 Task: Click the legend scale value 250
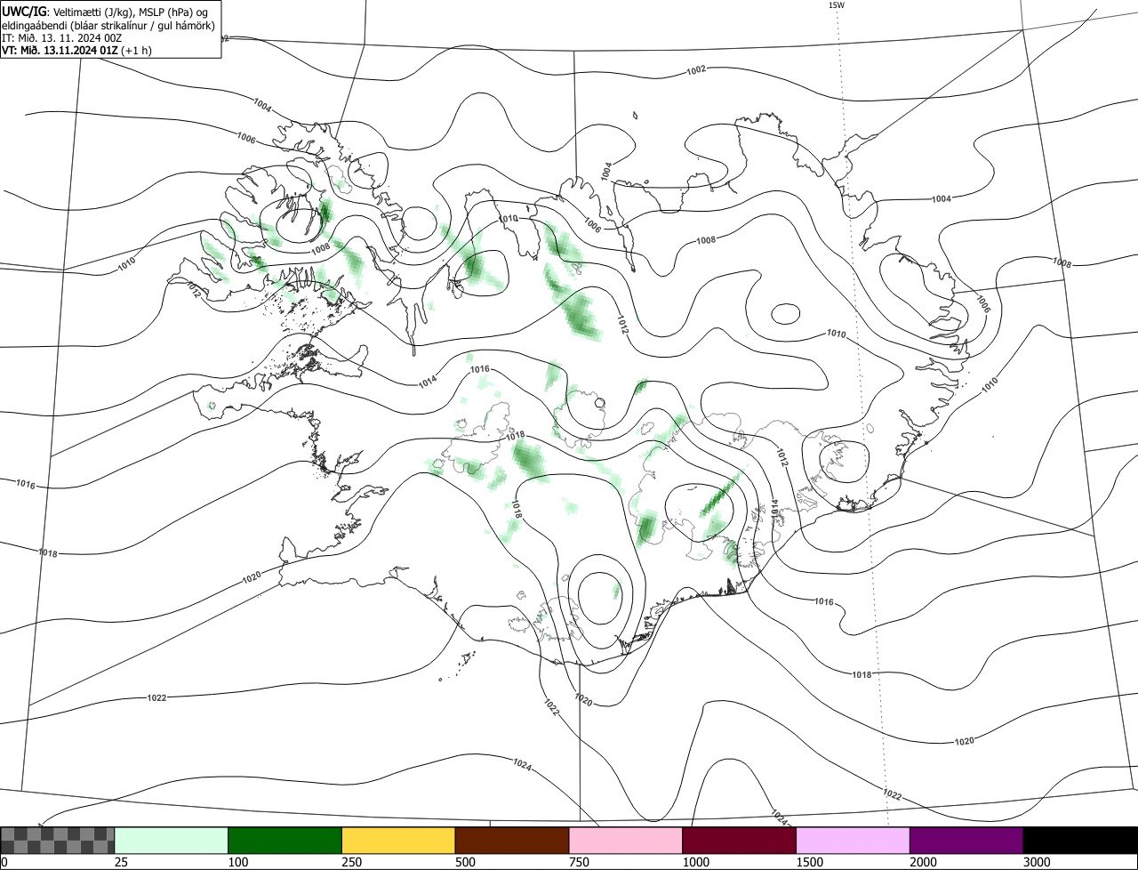tap(352, 862)
